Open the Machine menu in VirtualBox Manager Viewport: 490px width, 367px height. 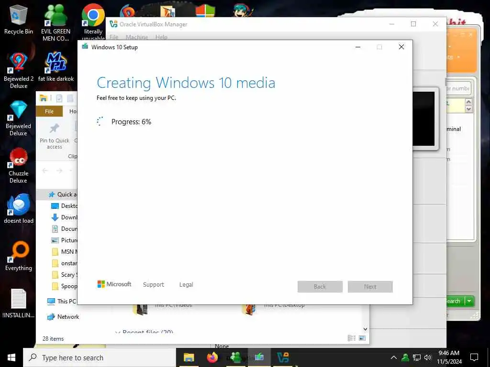tap(137, 37)
